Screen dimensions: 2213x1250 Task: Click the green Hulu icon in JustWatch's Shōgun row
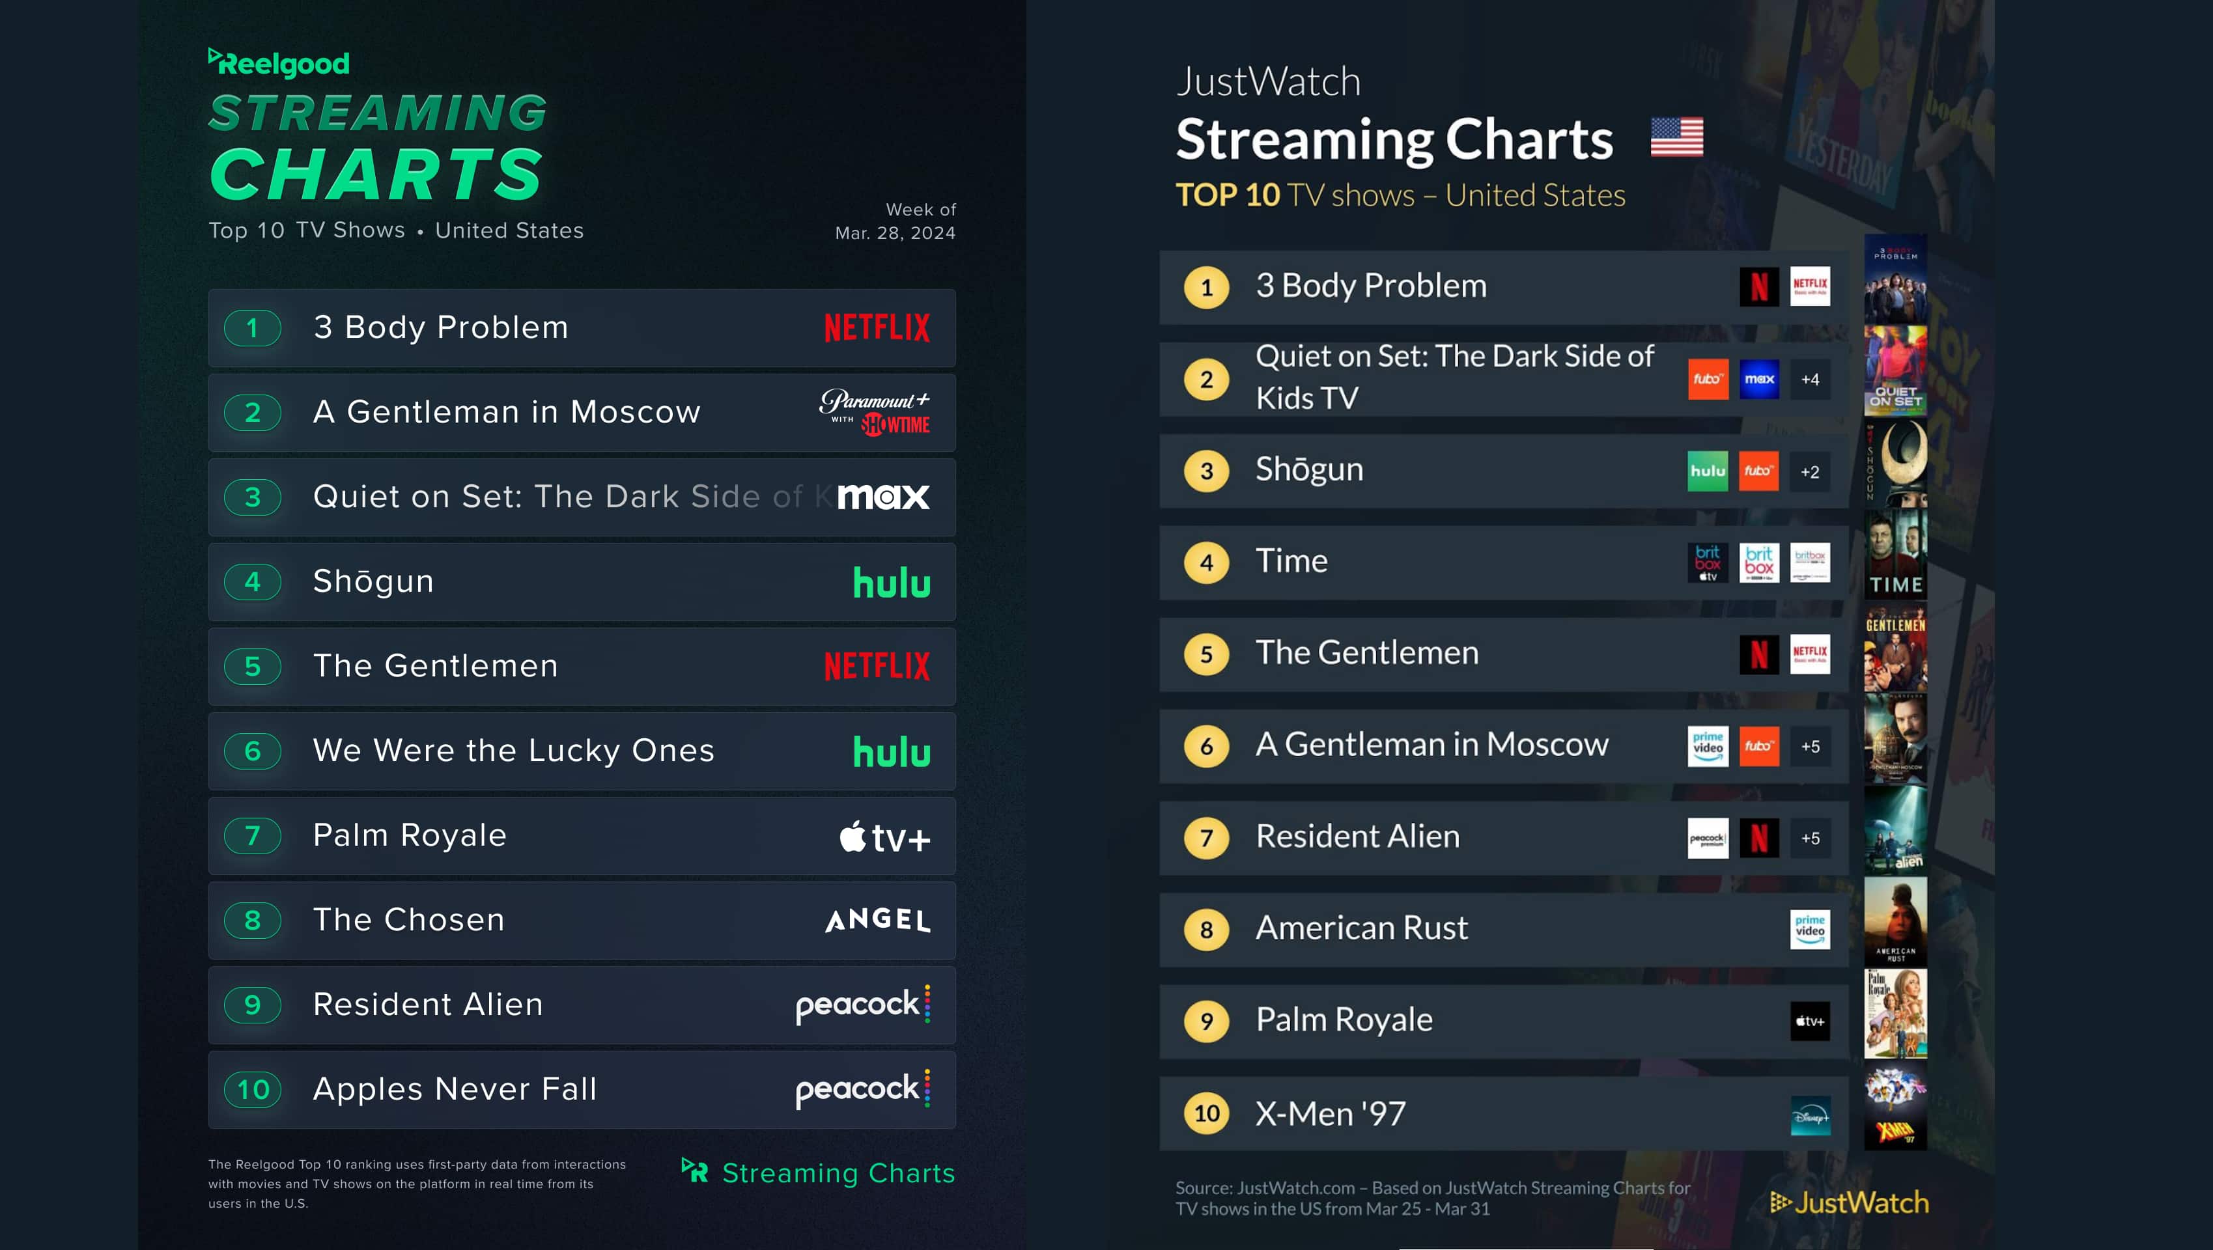click(x=1707, y=471)
